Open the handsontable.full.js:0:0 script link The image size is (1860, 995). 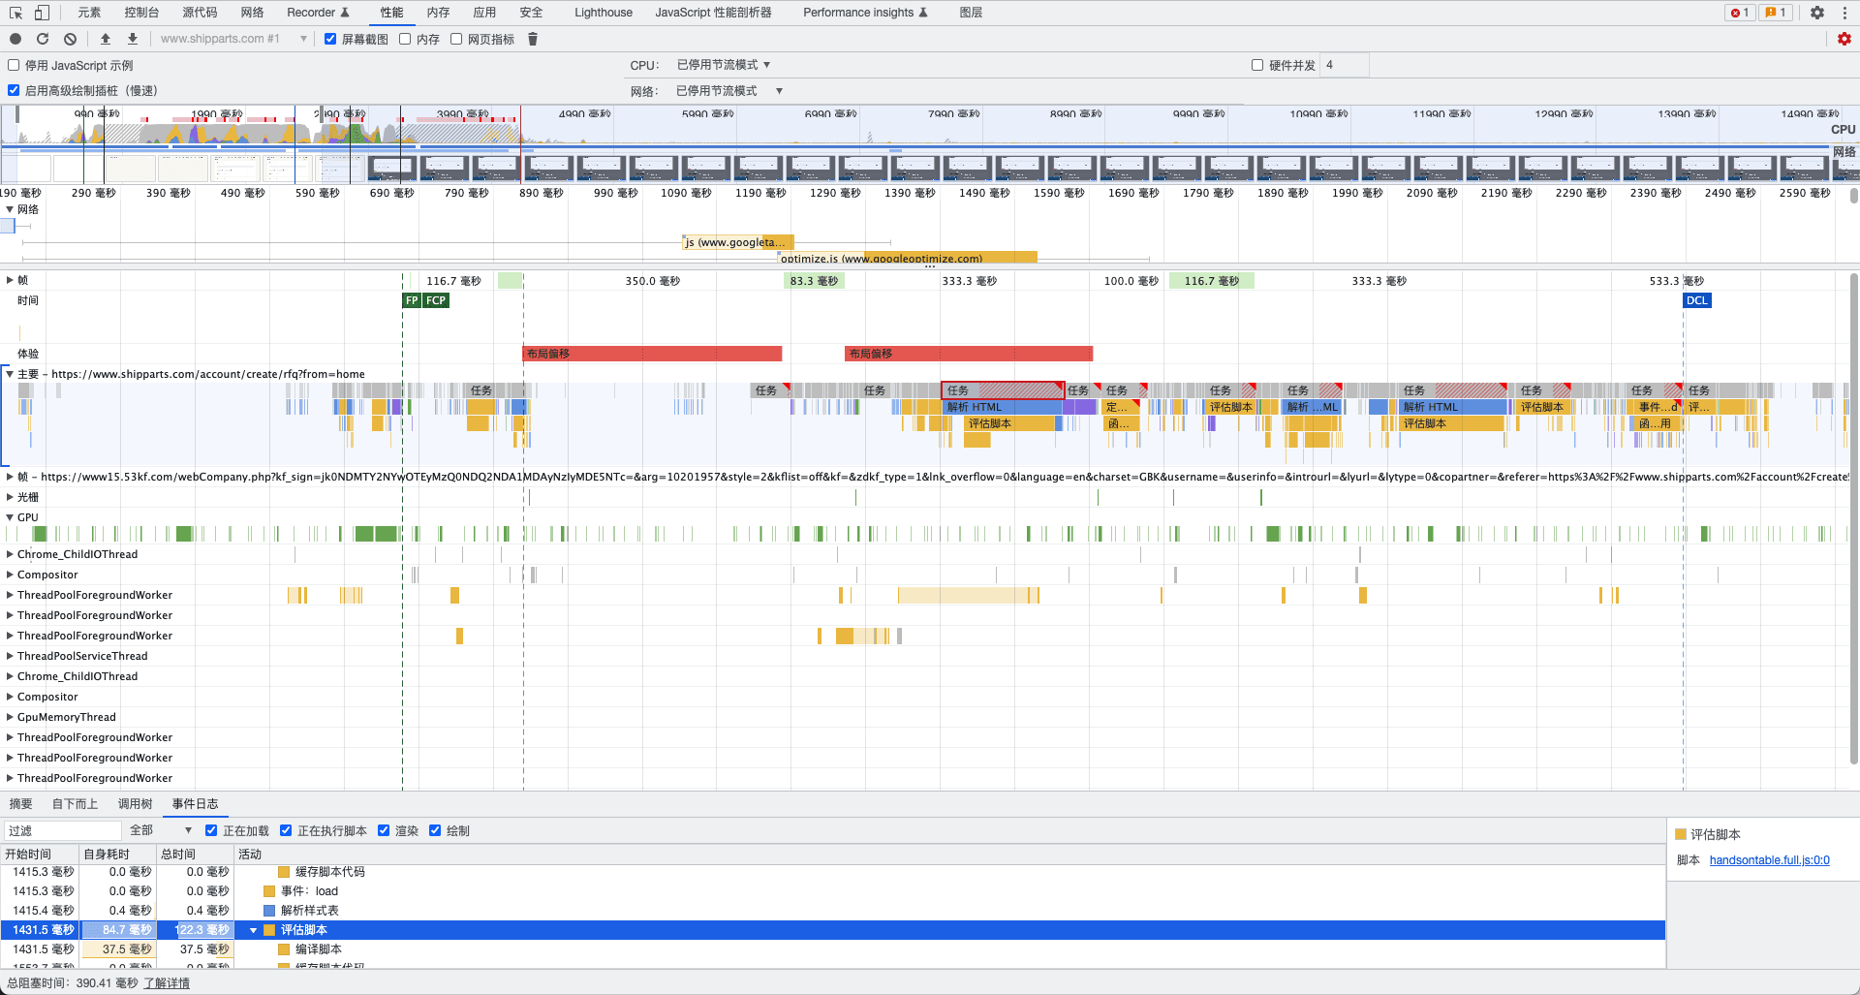[x=1769, y=860]
